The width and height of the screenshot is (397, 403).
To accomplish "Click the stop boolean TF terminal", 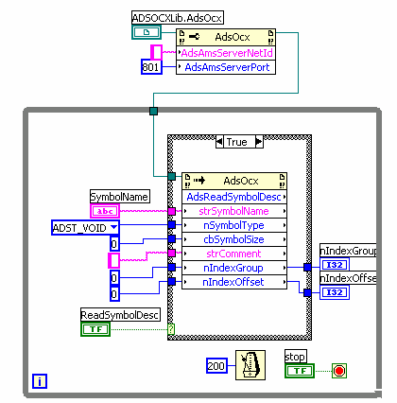I will point(300,371).
